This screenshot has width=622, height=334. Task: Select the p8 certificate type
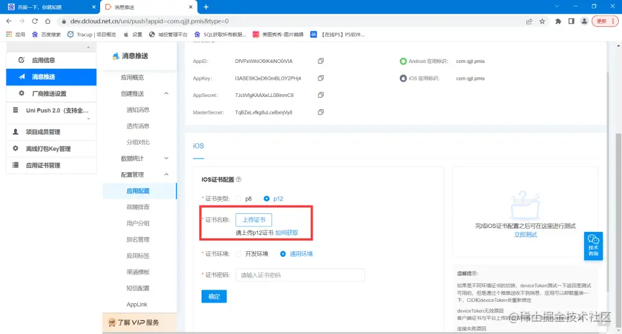[238, 198]
